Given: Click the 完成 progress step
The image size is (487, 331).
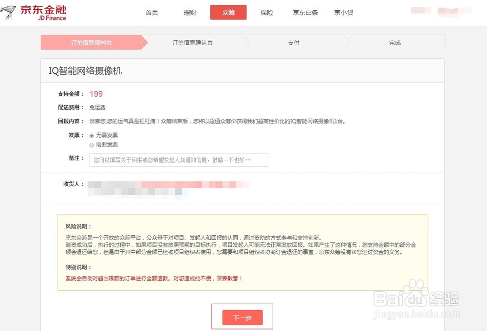Looking at the screenshot, I should coord(394,42).
